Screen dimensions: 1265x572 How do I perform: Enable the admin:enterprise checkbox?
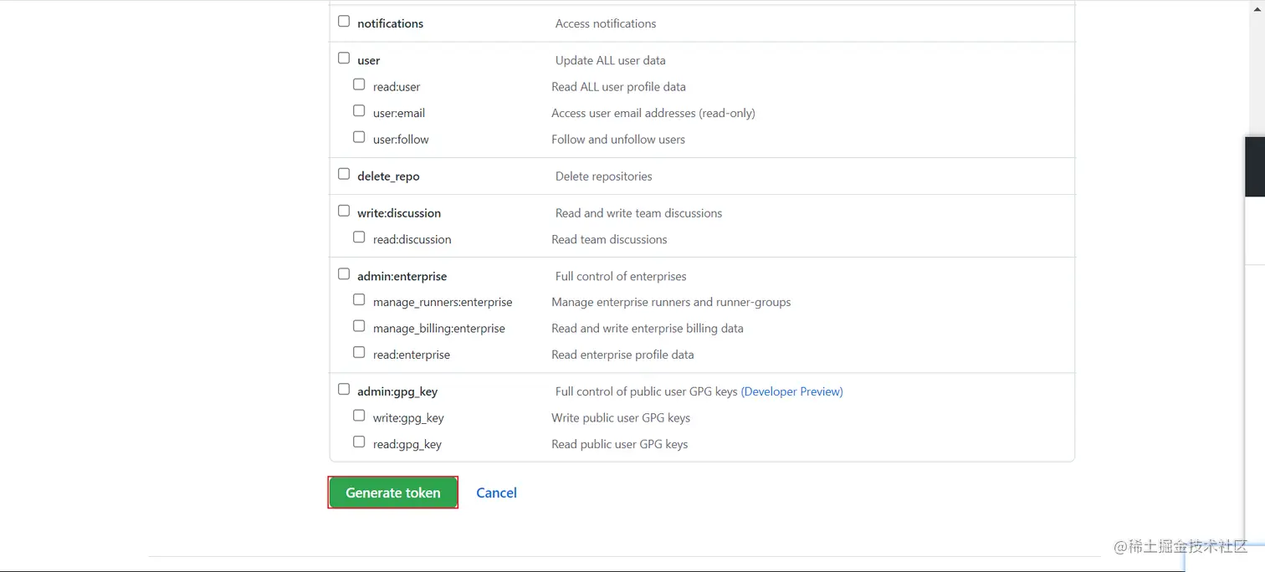point(344,274)
